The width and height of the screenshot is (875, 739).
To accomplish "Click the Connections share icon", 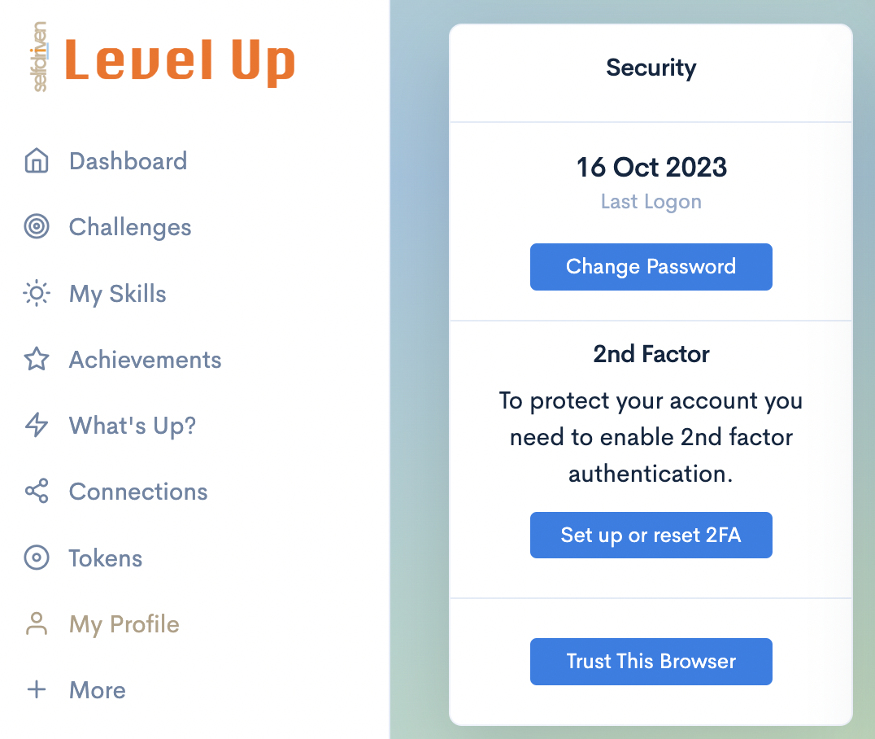I will click(37, 492).
